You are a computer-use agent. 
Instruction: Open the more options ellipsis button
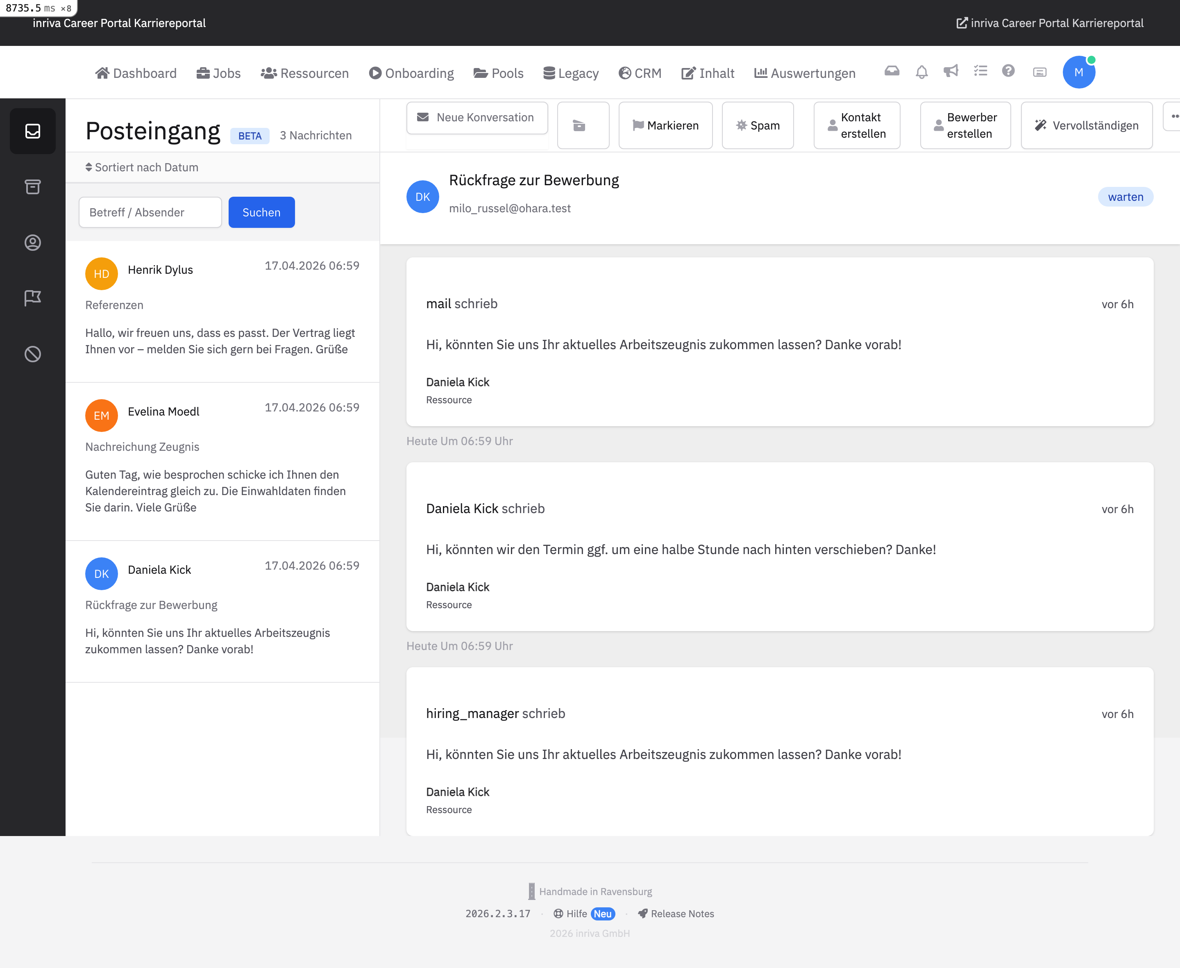click(1172, 116)
